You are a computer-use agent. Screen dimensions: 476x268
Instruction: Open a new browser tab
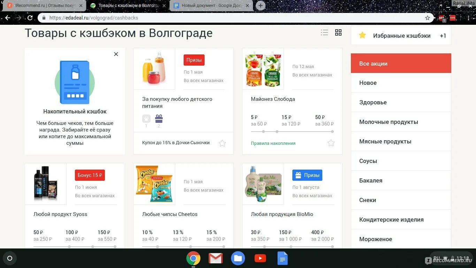[260, 6]
